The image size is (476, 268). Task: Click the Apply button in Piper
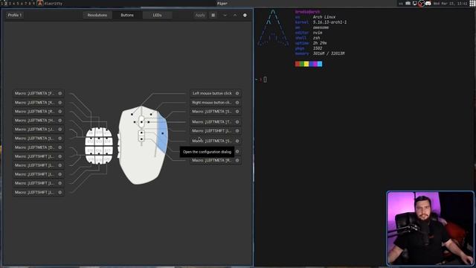click(200, 15)
